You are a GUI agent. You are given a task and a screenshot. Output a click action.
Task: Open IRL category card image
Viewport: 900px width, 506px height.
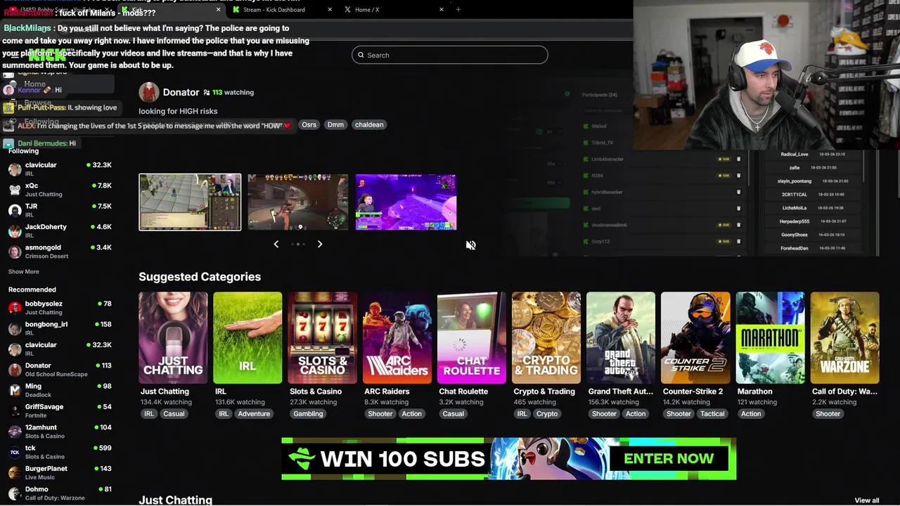247,337
